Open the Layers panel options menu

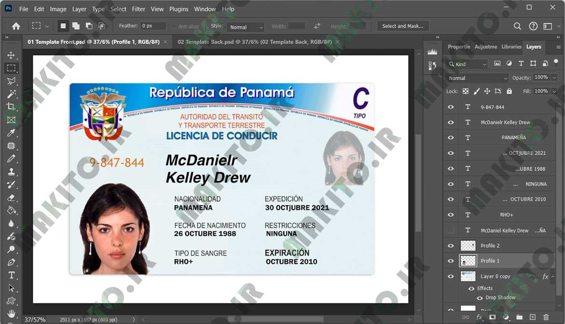558,47
